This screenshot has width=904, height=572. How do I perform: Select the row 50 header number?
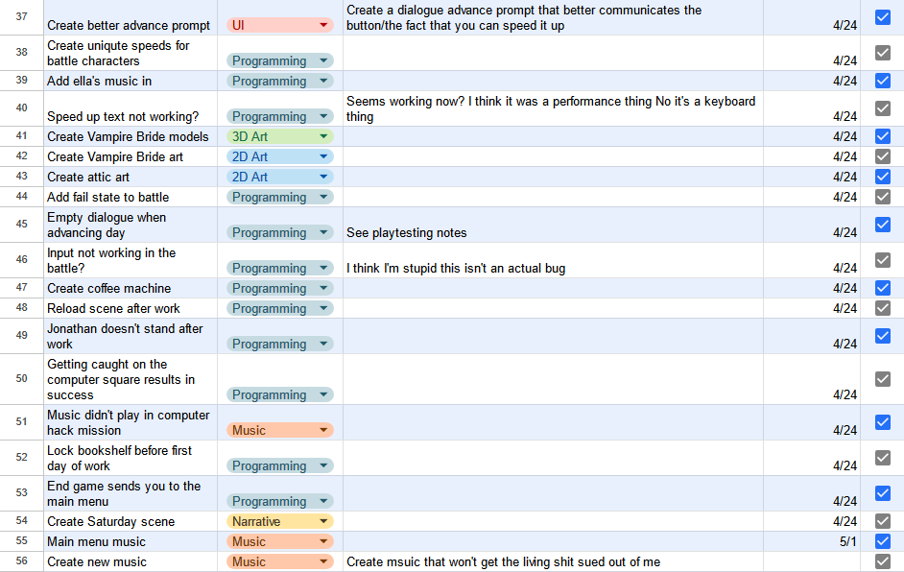coord(21,379)
